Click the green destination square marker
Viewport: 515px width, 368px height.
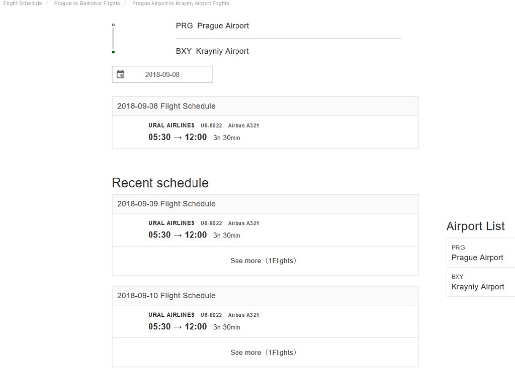click(113, 52)
